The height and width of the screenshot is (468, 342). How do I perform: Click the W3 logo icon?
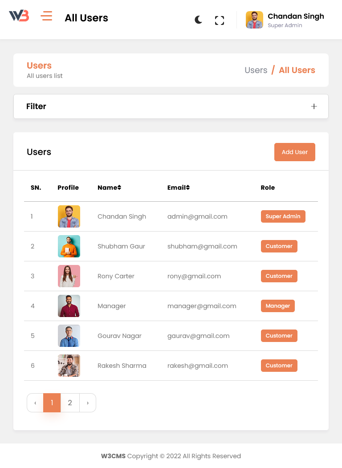tap(19, 16)
